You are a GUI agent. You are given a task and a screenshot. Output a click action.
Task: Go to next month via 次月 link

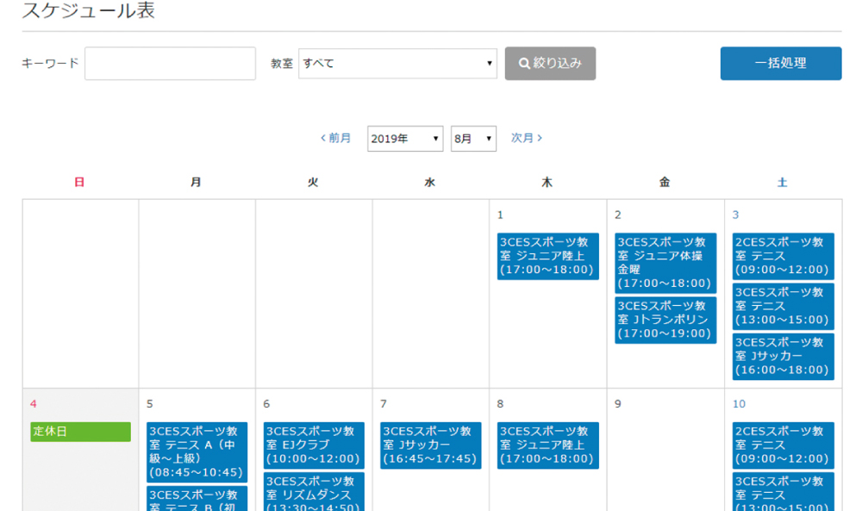click(x=526, y=138)
